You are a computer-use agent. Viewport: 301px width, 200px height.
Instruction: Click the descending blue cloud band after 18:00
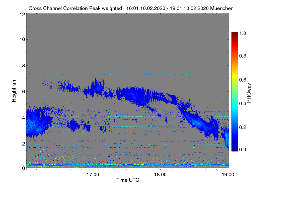pos(198,120)
